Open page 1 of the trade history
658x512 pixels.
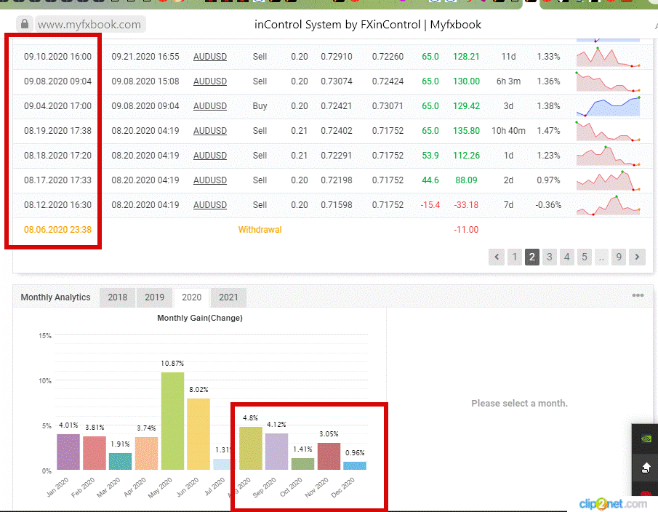(x=515, y=257)
